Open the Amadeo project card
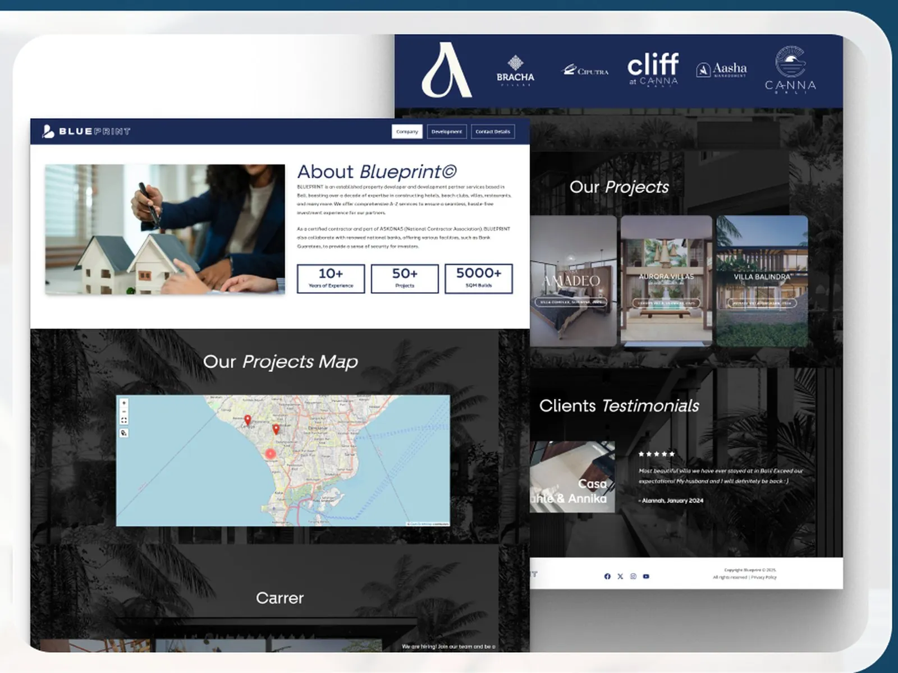This screenshot has height=673, width=898. click(x=573, y=281)
